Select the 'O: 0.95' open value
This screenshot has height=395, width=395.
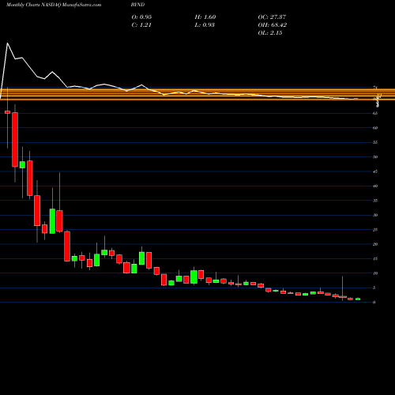click(x=141, y=17)
